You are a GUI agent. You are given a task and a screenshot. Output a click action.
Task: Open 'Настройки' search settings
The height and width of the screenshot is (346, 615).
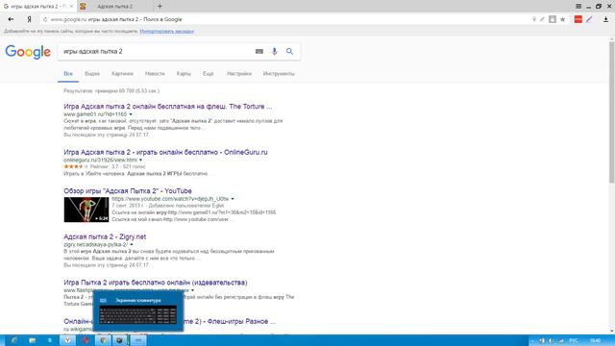tap(239, 74)
